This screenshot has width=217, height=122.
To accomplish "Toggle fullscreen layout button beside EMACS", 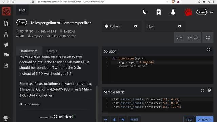I will coord(208,38).
